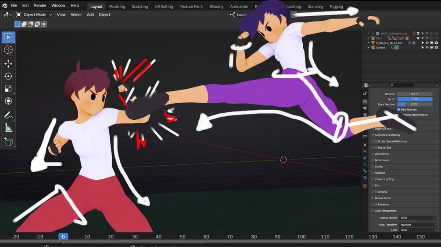
Task: Open the View Transform Standard dropdown
Action: point(419,225)
